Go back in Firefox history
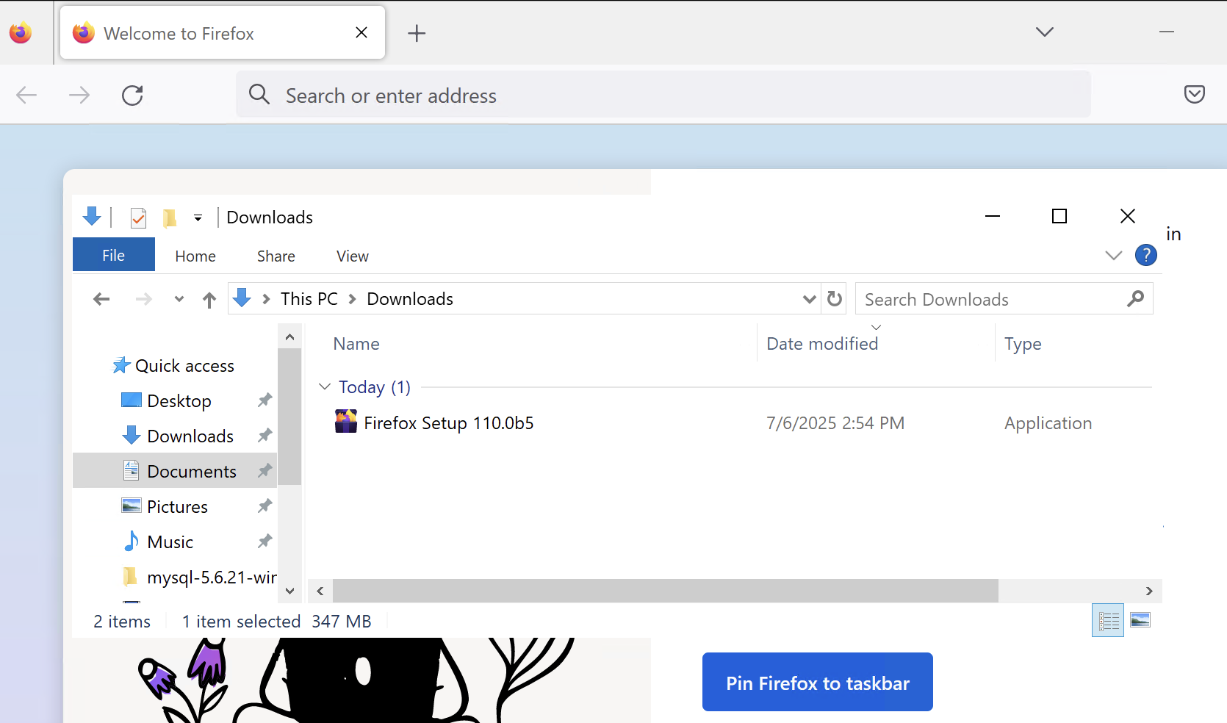Viewport: 1227px width, 723px height. (x=26, y=95)
